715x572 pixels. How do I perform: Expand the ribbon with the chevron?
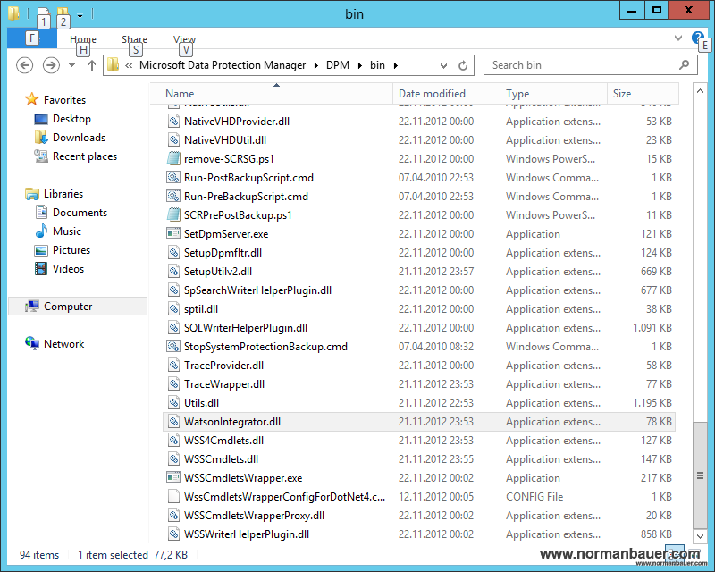pos(678,38)
